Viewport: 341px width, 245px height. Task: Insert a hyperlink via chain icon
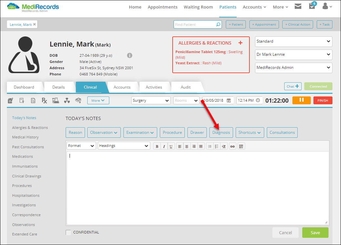click(x=232, y=146)
